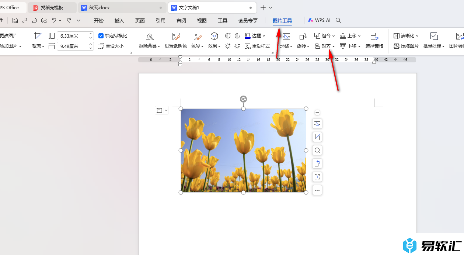Click the right indent marker on the ruler
The height and width of the screenshot is (255, 464).
(x=374, y=62)
